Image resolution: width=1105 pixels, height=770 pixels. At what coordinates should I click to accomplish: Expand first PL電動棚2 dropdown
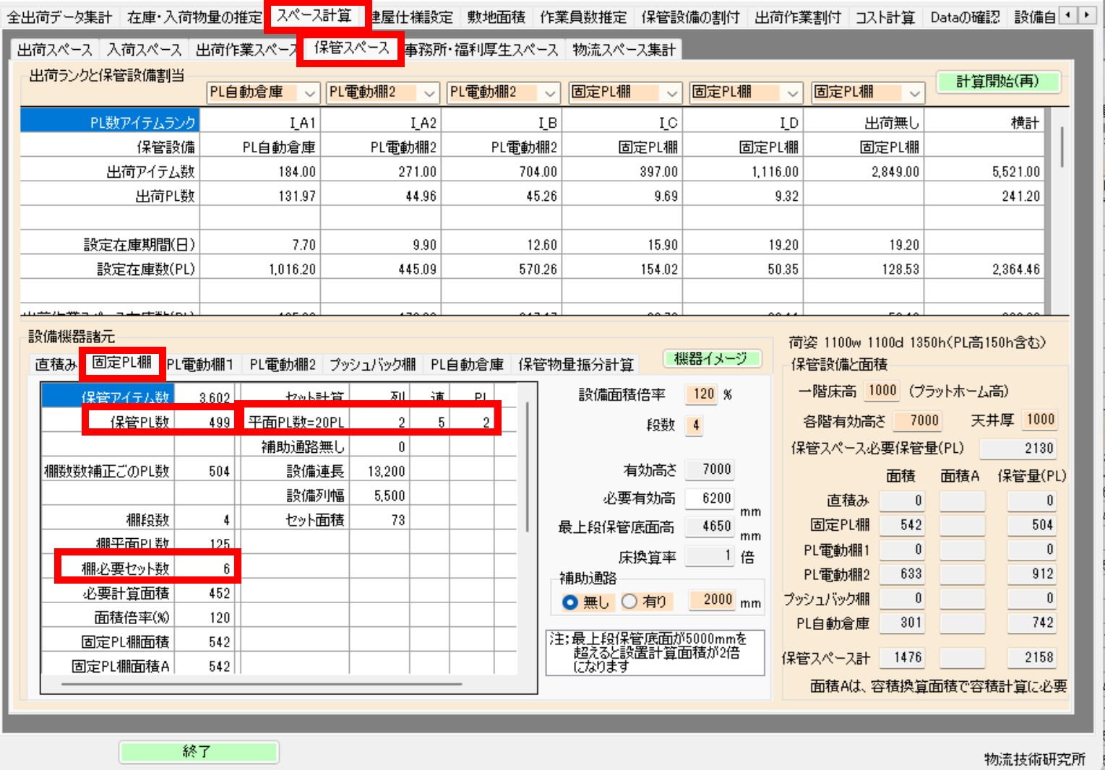pyautogui.click(x=430, y=93)
